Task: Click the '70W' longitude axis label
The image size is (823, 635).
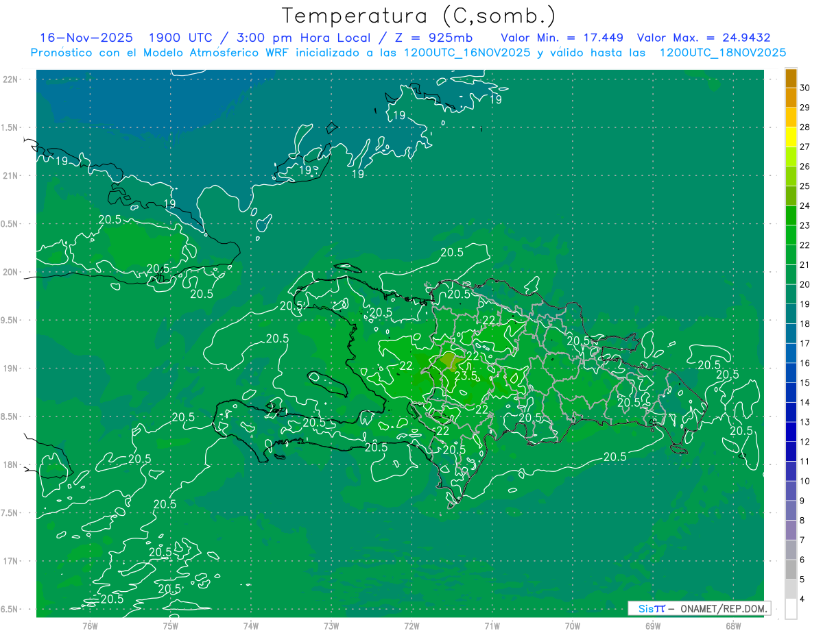Action: 573,626
